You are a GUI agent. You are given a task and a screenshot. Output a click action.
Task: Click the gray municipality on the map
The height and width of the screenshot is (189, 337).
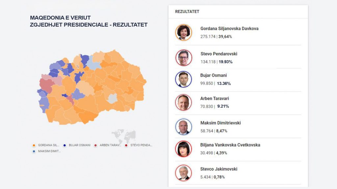point(113,98)
